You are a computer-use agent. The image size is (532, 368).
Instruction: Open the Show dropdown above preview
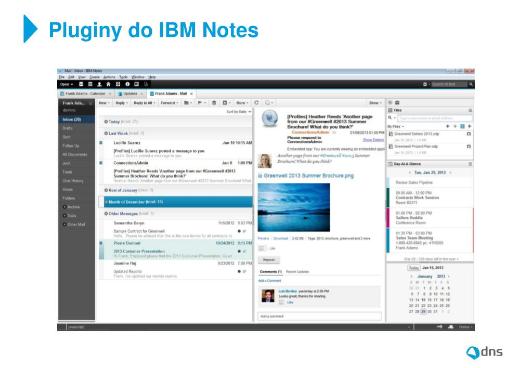pyautogui.click(x=375, y=103)
